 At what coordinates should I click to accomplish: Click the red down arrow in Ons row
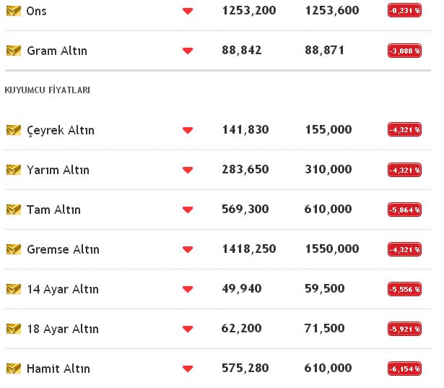pos(188,12)
